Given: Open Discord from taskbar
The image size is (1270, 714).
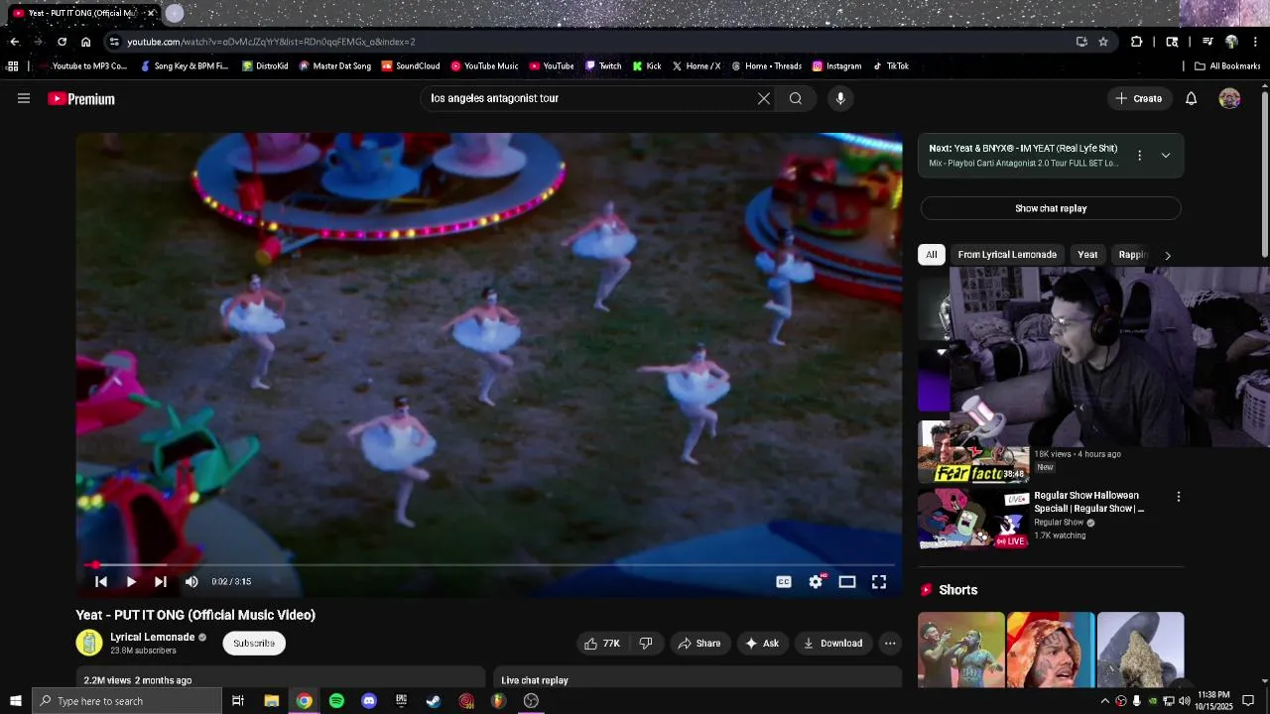Looking at the screenshot, I should point(369,701).
